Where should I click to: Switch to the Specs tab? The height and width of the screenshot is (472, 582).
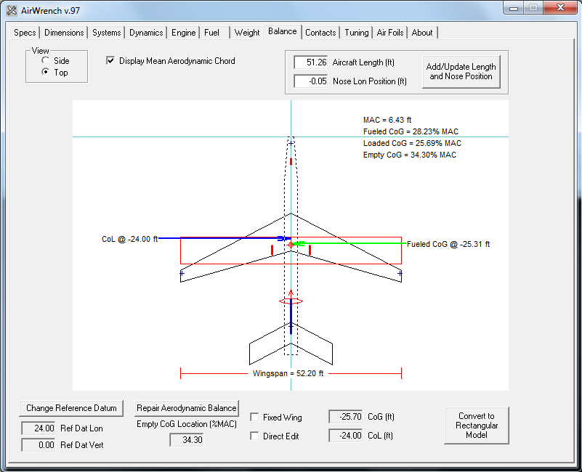tap(25, 32)
